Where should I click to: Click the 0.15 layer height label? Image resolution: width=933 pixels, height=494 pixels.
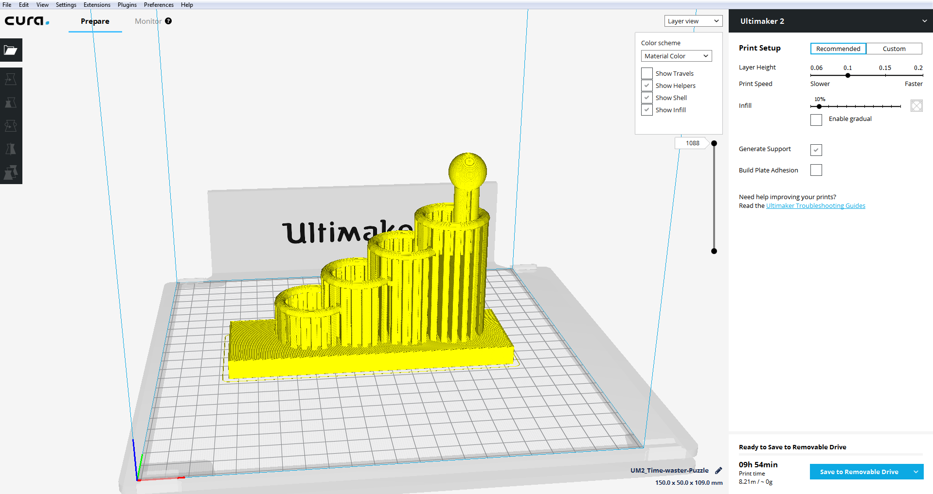coord(885,68)
